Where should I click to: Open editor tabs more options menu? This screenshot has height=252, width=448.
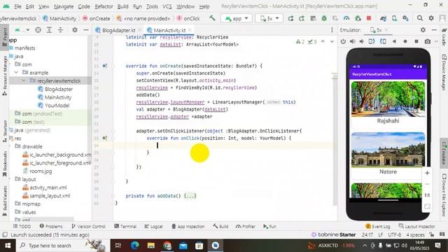tap(332, 30)
